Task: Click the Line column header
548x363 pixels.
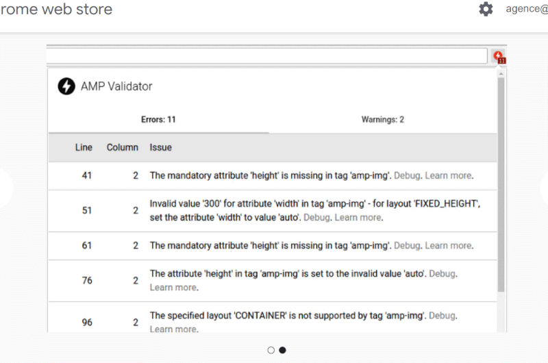Action: pyautogui.click(x=84, y=147)
